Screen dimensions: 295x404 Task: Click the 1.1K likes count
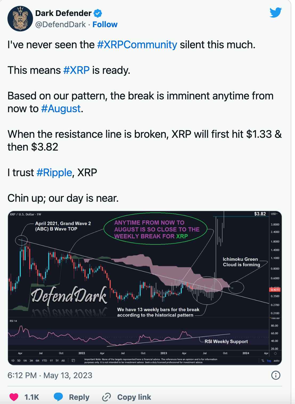[x=32, y=397]
